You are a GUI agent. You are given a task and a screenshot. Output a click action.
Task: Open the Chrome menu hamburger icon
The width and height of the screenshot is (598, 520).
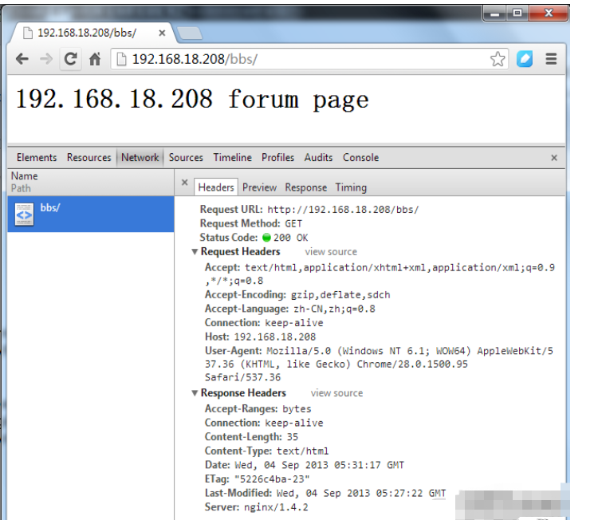[551, 59]
